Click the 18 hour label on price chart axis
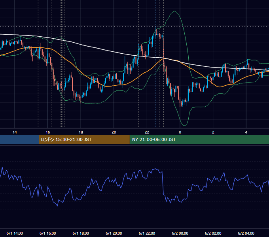The width and height of the screenshot is (269, 237). [x=81, y=132]
